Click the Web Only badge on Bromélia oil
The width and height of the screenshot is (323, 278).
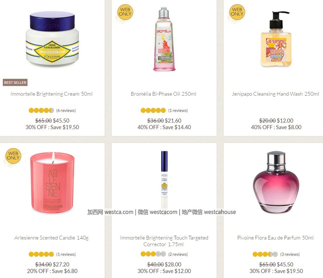(x=125, y=12)
